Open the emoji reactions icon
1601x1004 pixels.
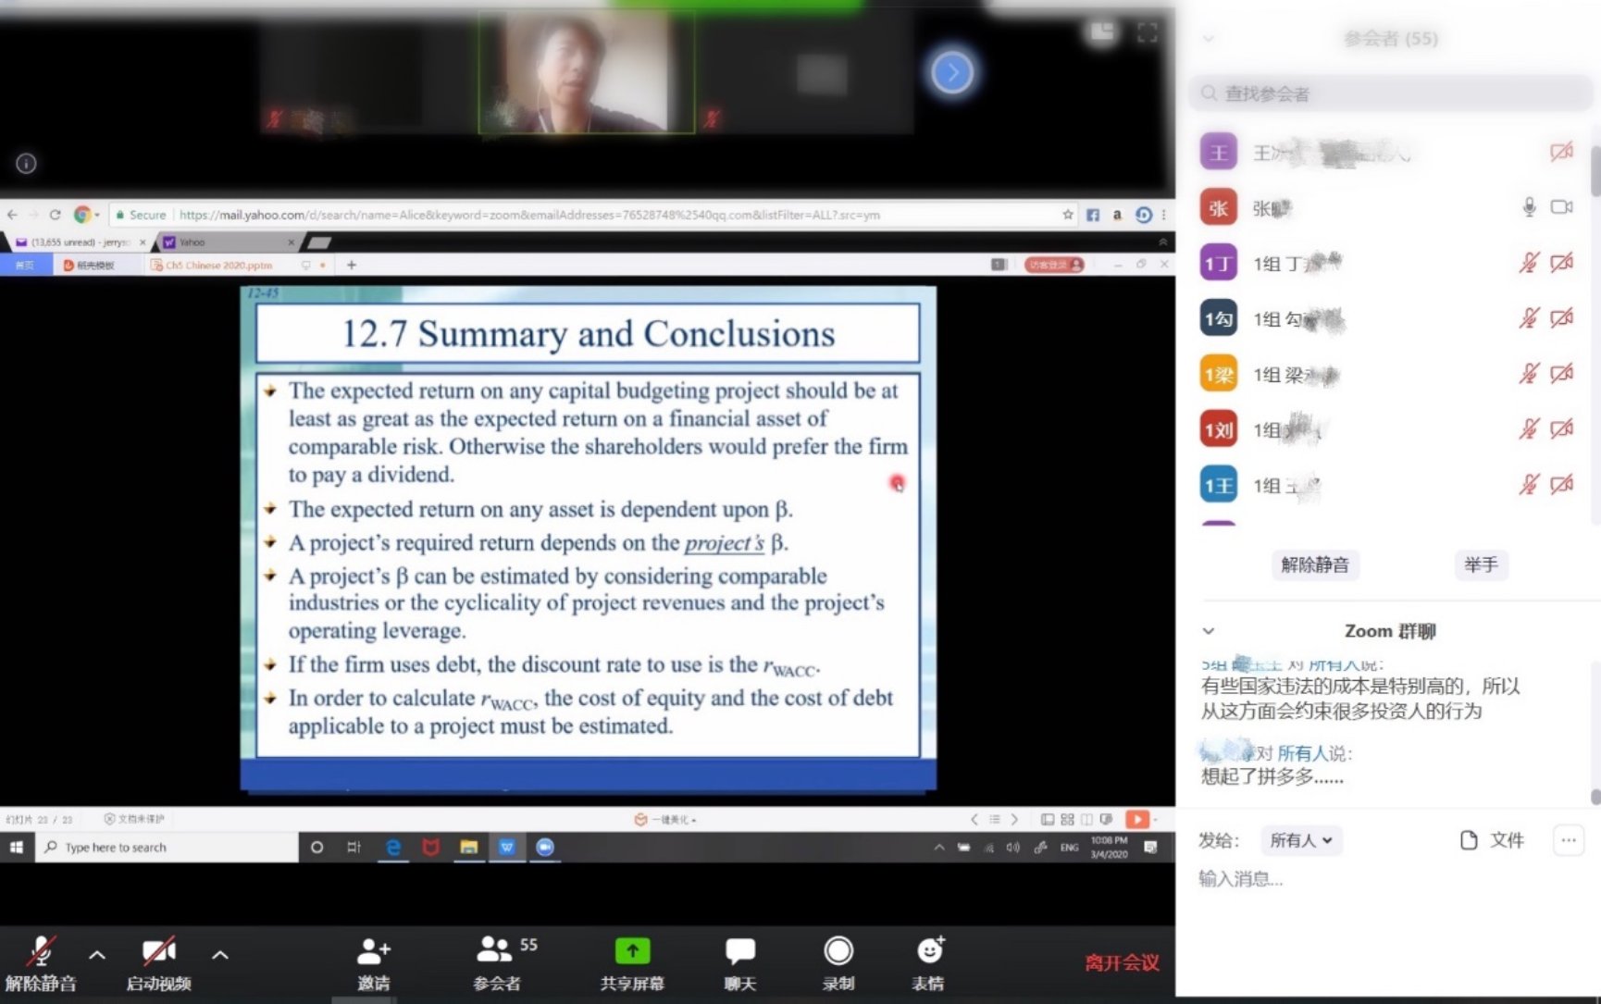[929, 952]
